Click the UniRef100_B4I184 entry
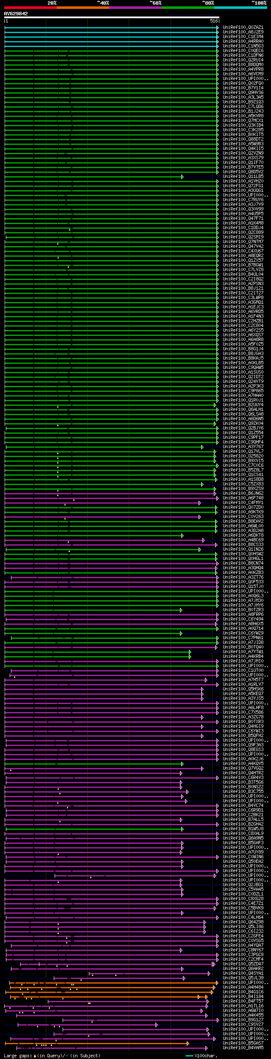The height and width of the screenshot is (1059, 271). (x=243, y=997)
